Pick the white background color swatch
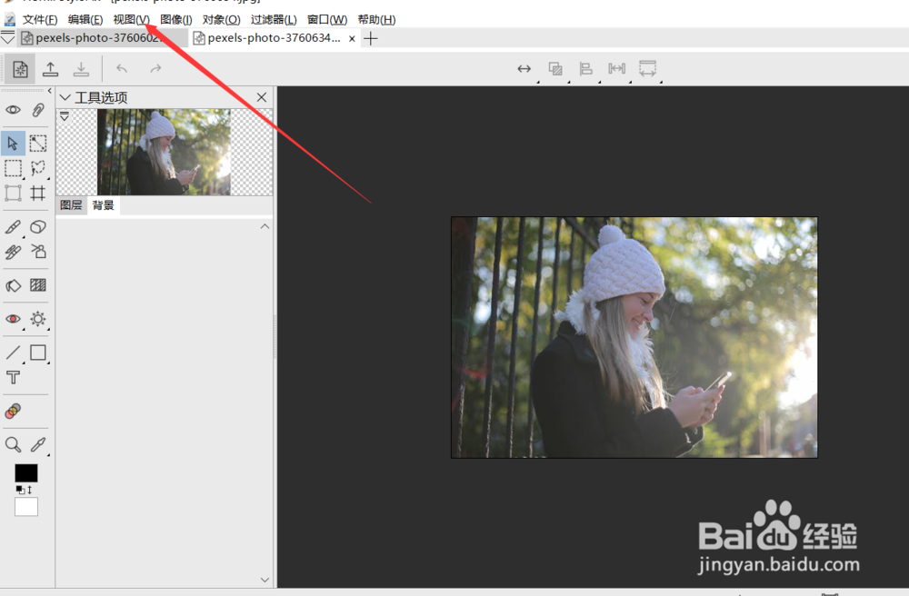 point(26,507)
